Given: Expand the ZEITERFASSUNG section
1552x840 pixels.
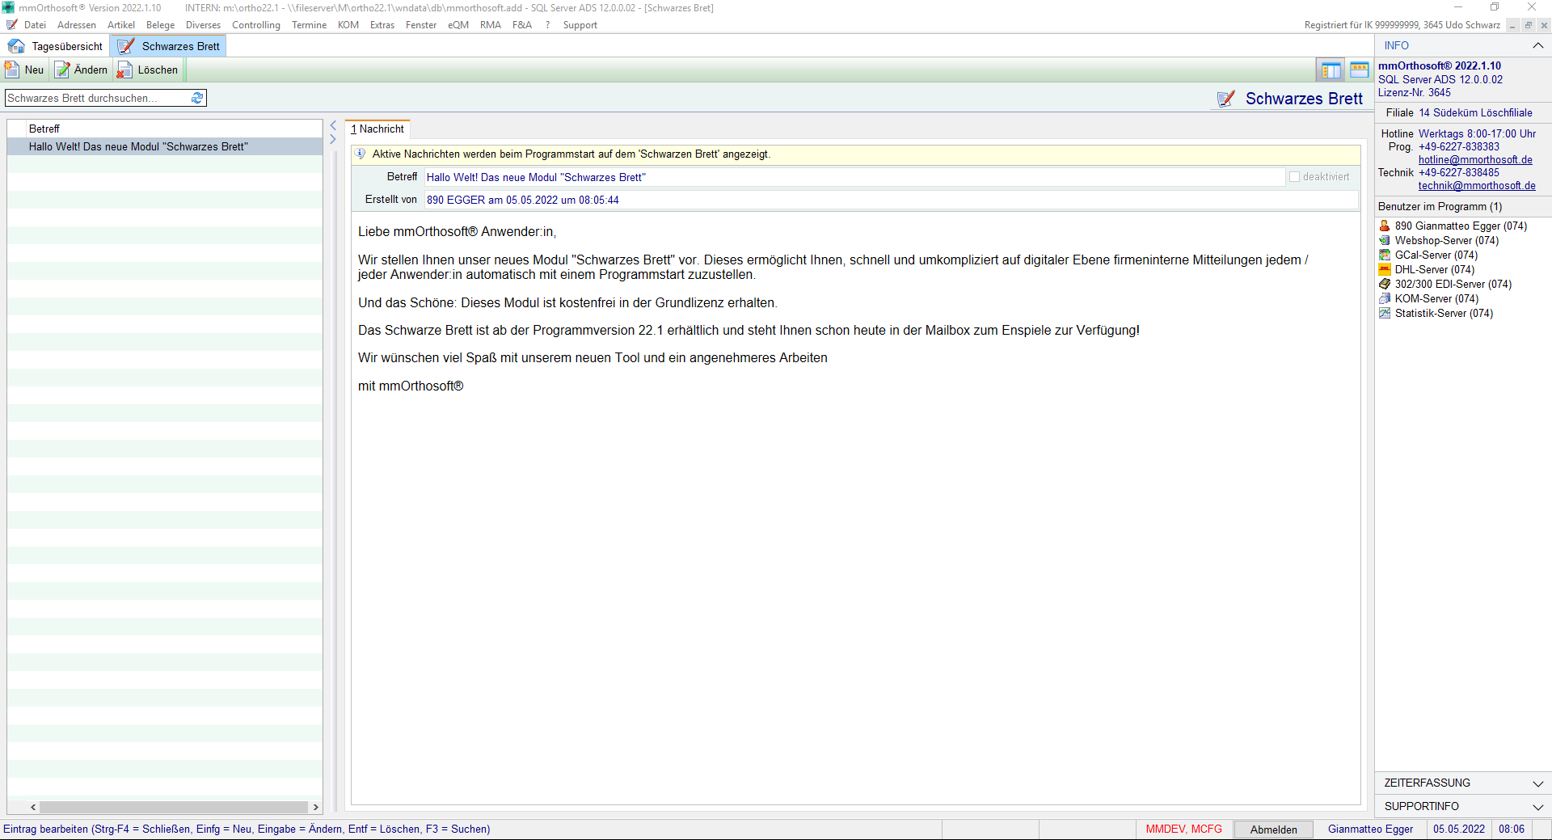Looking at the screenshot, I should click(x=1537, y=783).
